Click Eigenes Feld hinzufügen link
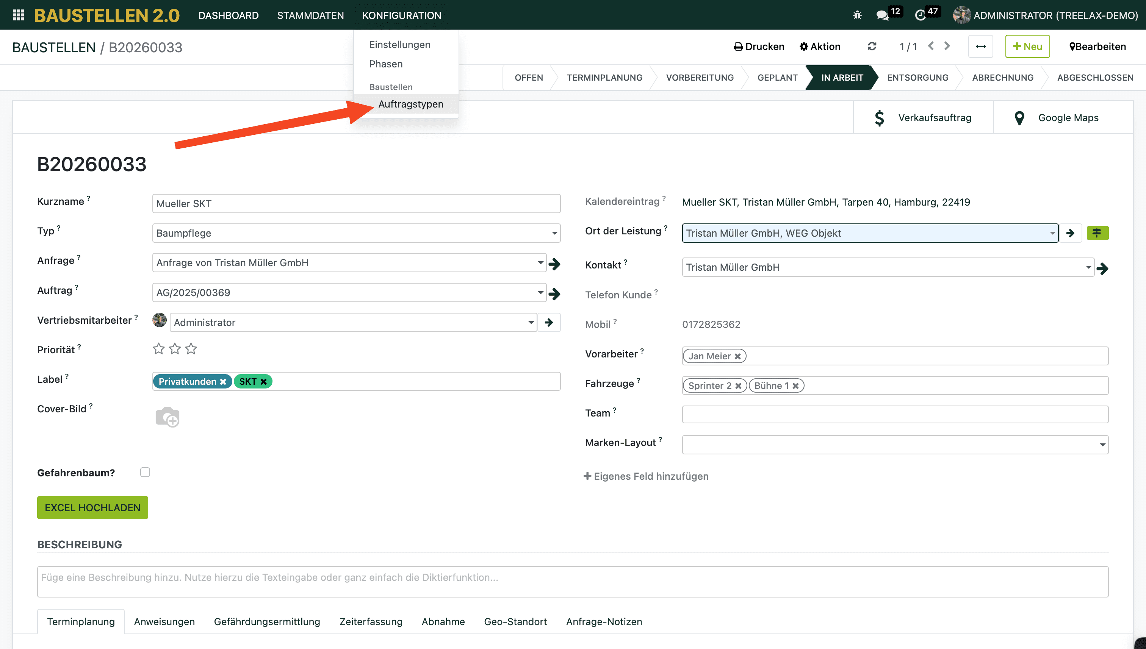Screen dimensions: 1146x649 click(645, 476)
